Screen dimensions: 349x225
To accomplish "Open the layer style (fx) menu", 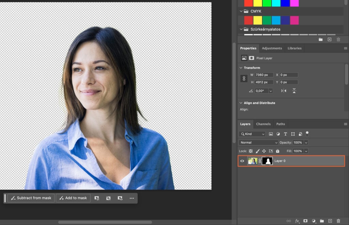I will pos(297,221).
